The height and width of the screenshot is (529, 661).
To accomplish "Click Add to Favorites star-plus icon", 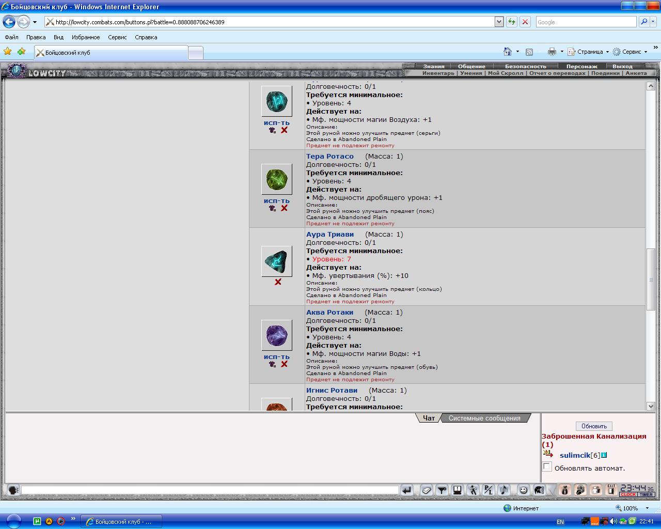I will (x=21, y=51).
